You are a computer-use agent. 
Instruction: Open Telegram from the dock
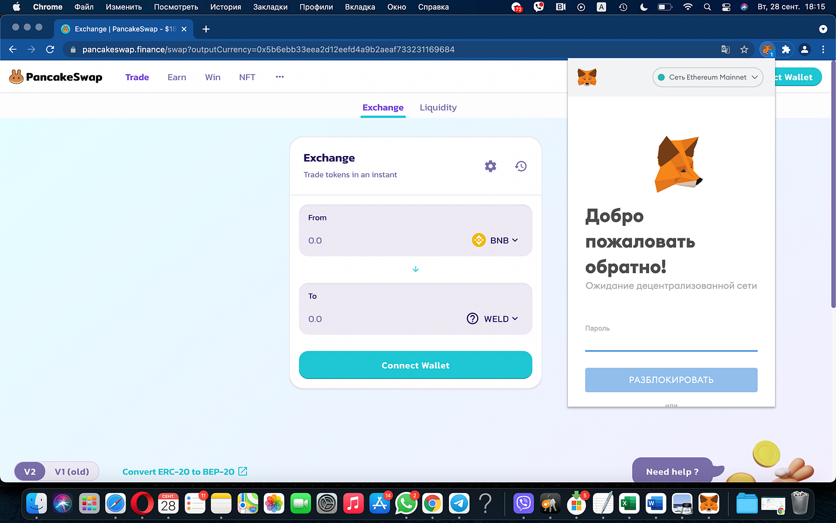[x=459, y=503]
